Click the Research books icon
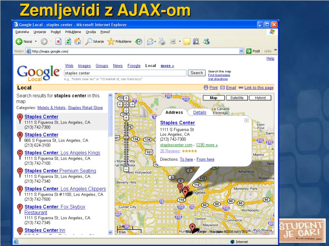Viewport: 329px width, 246px height. tap(196, 41)
